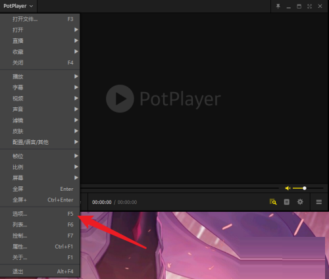Click the hamburger menu icon at bottom right

319,202
